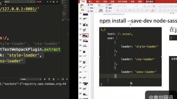The width and height of the screenshot is (177, 99).
Task: Open the font color dropdown arrow
Action: [155, 10]
